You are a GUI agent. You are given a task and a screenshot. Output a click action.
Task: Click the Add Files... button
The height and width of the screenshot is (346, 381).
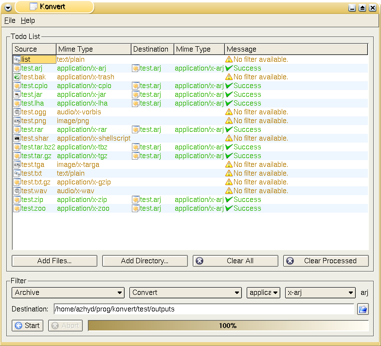click(54, 261)
